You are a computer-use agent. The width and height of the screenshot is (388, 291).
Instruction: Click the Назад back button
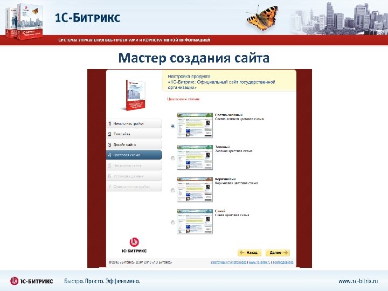(249, 253)
